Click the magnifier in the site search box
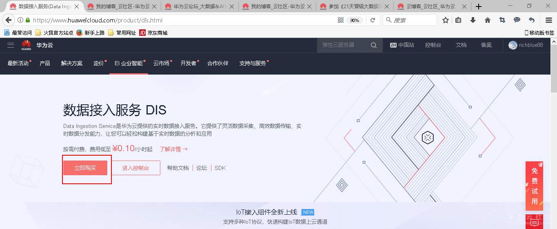 tap(374, 45)
